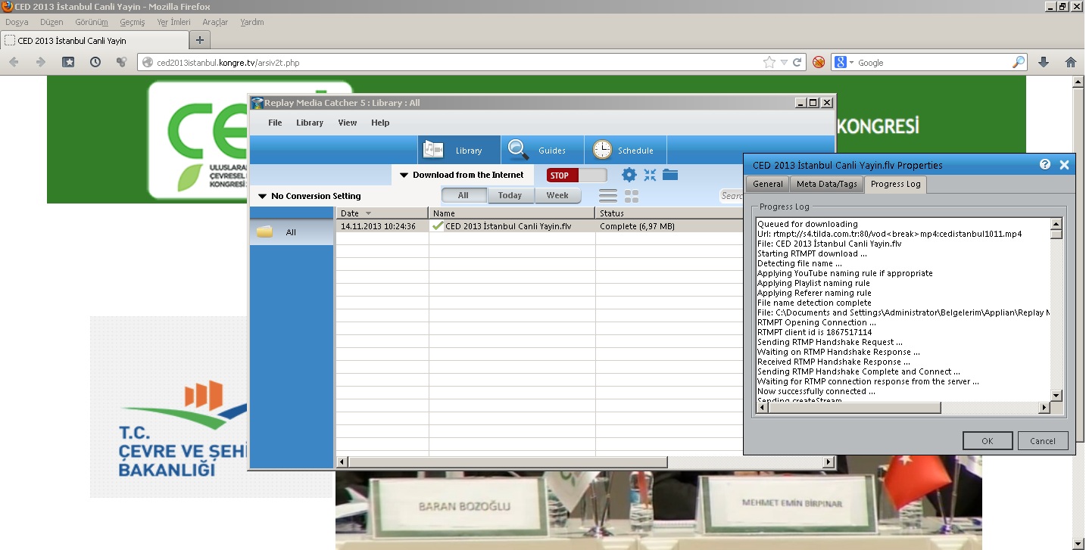Open Library menu in Replay Media Catcher

[310, 123]
